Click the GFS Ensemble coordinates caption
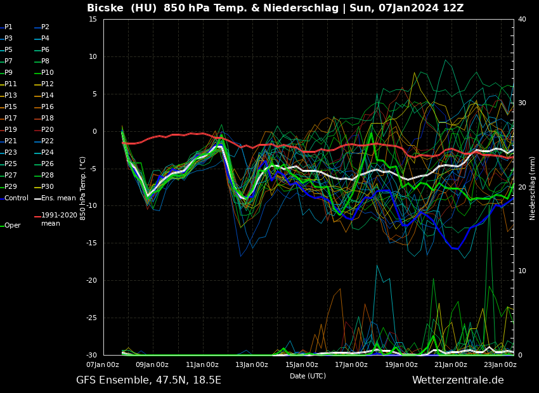Viewport: 539px width, 393px height. 148,380
